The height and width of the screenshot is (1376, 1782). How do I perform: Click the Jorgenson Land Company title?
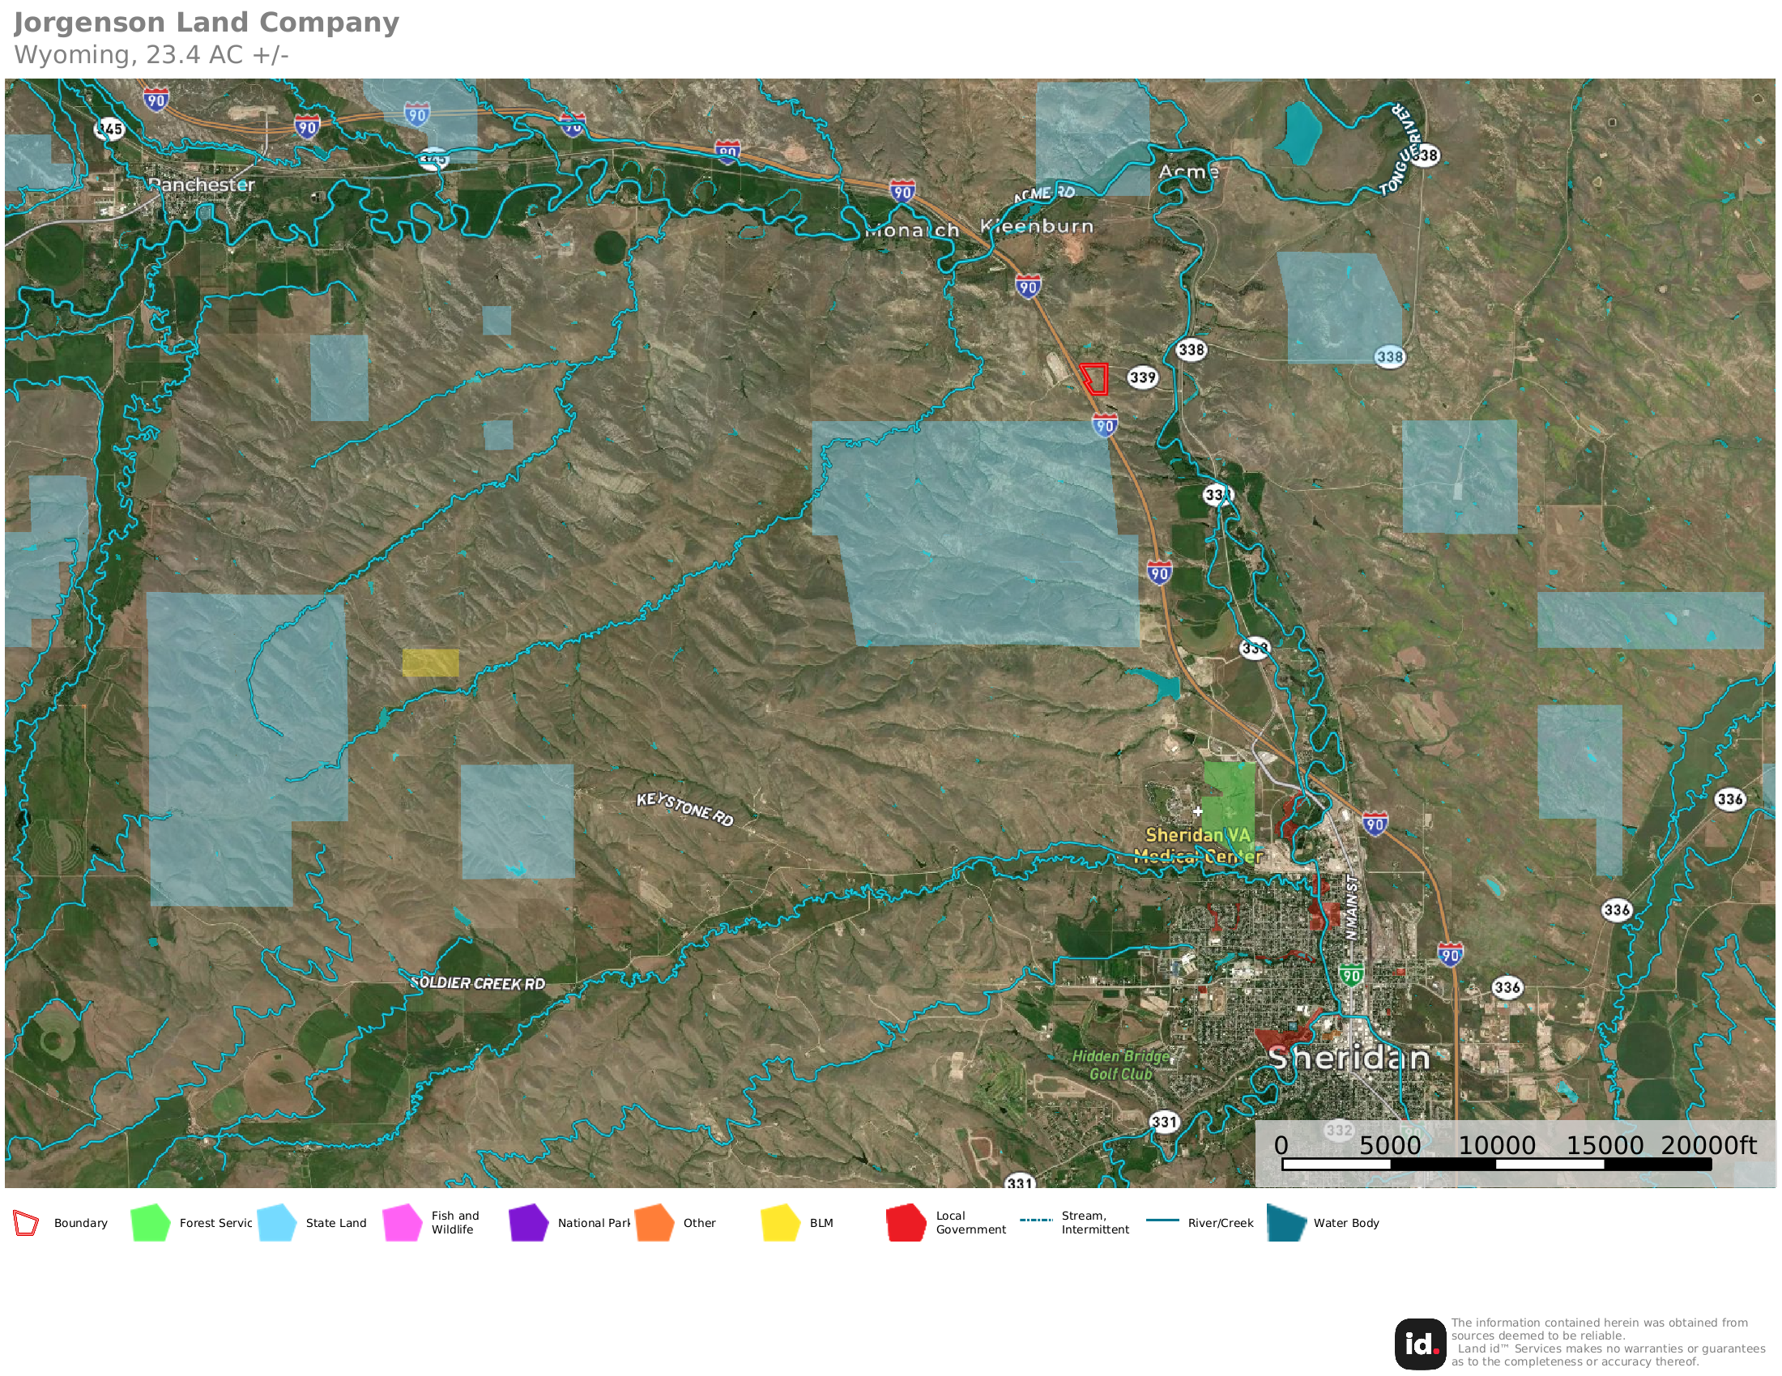coord(207,23)
